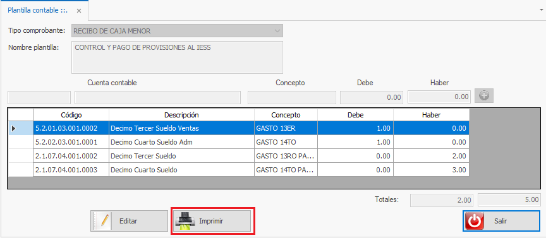546x238 pixels.
Task: Select row code 5.2.02.03.001.0001
Action: click(x=71, y=142)
